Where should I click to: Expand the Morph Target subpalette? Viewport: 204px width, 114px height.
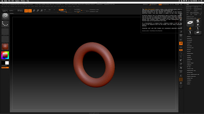click(x=190, y=63)
